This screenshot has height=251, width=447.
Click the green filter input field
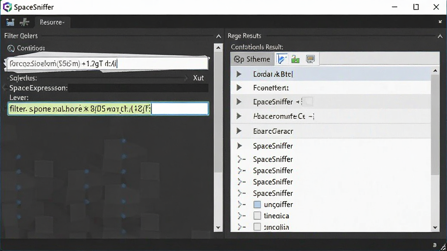click(x=108, y=109)
